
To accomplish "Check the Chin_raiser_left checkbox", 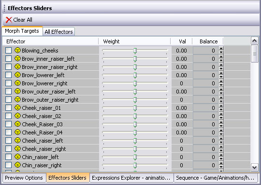I will [8, 157].
